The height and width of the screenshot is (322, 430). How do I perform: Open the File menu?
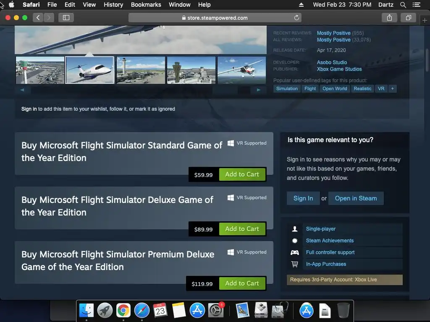(52, 5)
